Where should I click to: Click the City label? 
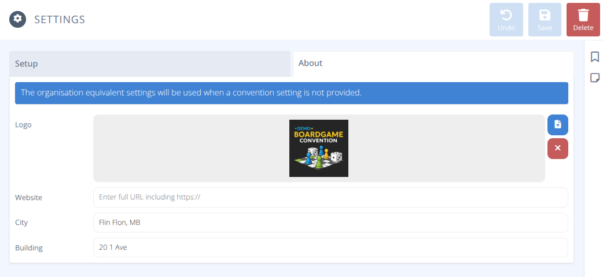(x=21, y=223)
